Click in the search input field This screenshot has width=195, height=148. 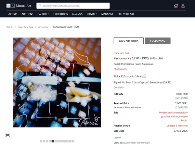[x=75, y=6]
